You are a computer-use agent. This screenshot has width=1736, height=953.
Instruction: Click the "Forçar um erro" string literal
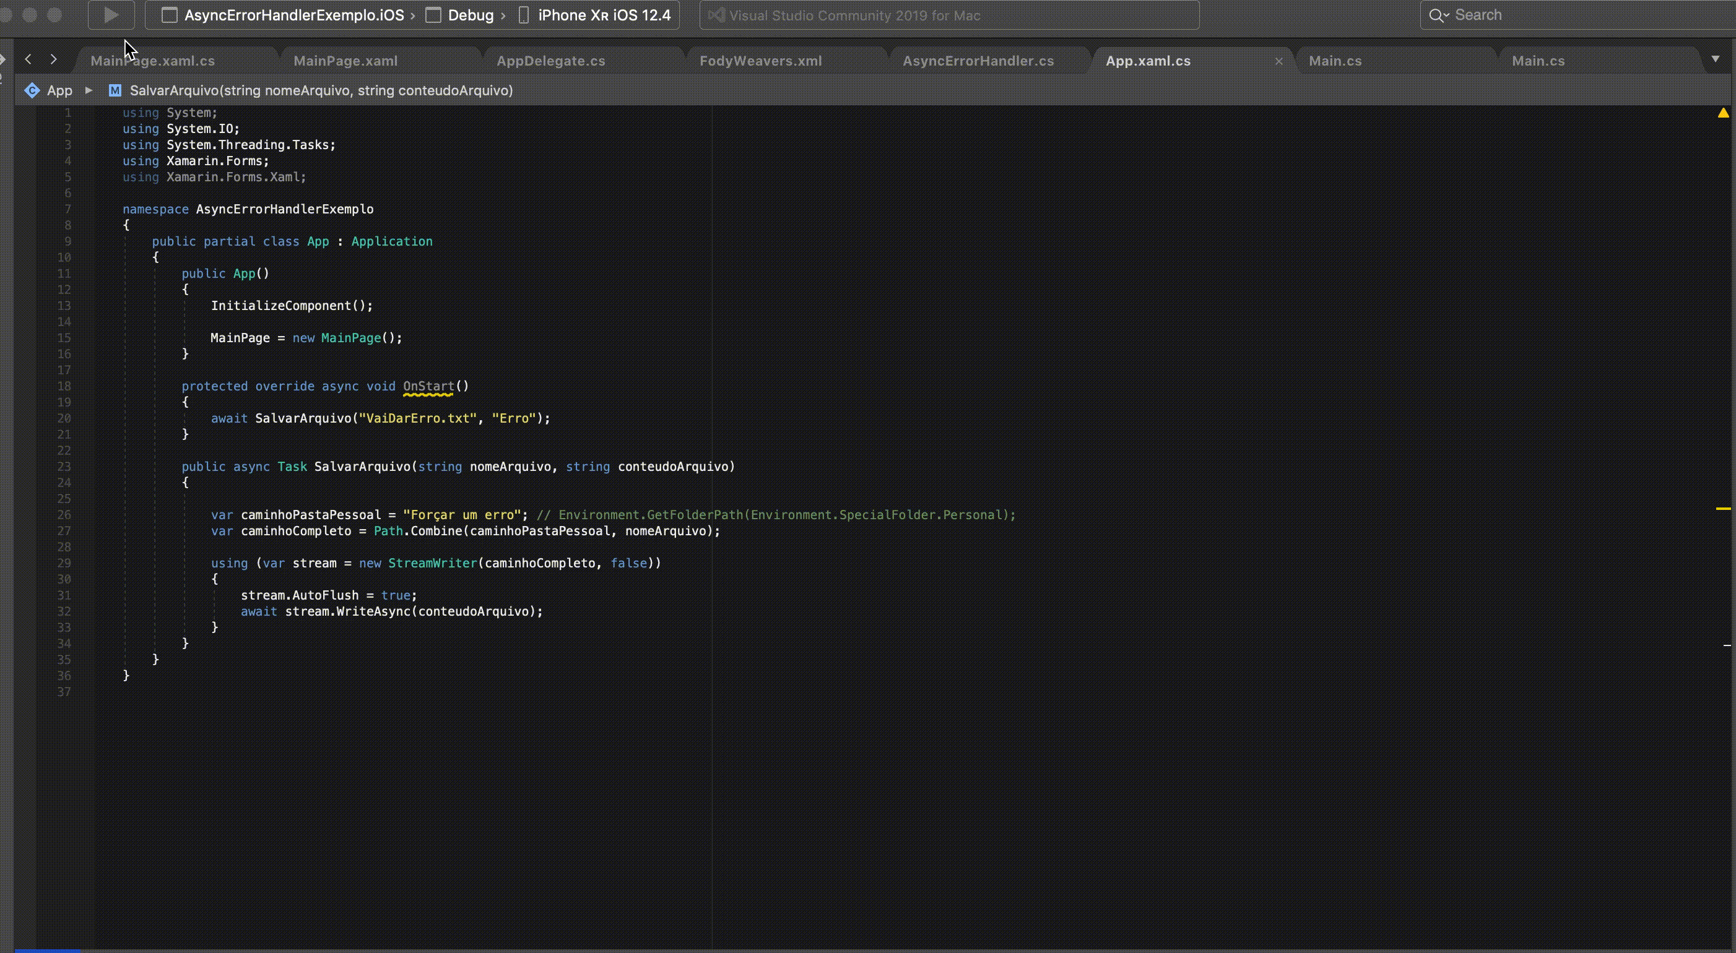tap(462, 515)
